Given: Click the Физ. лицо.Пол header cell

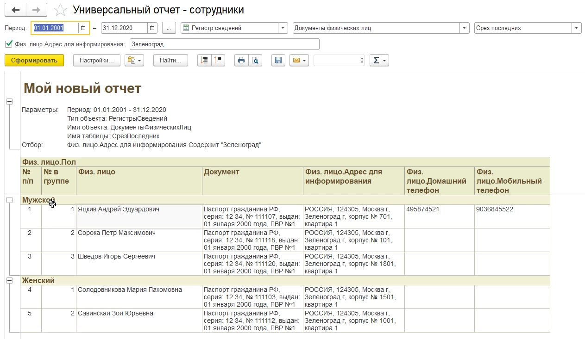Looking at the screenshot, I should (x=285, y=162).
